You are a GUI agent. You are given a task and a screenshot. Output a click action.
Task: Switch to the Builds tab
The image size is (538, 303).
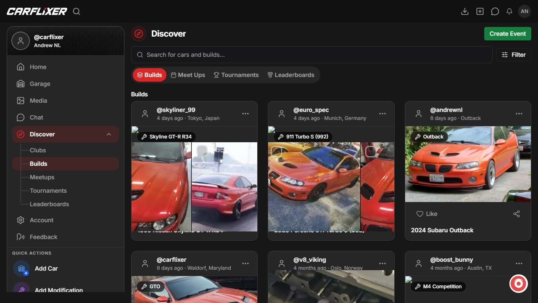pyautogui.click(x=150, y=75)
